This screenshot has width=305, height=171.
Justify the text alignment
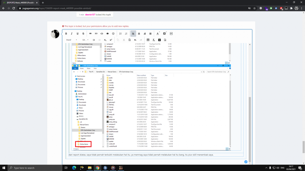[x=150, y=34]
